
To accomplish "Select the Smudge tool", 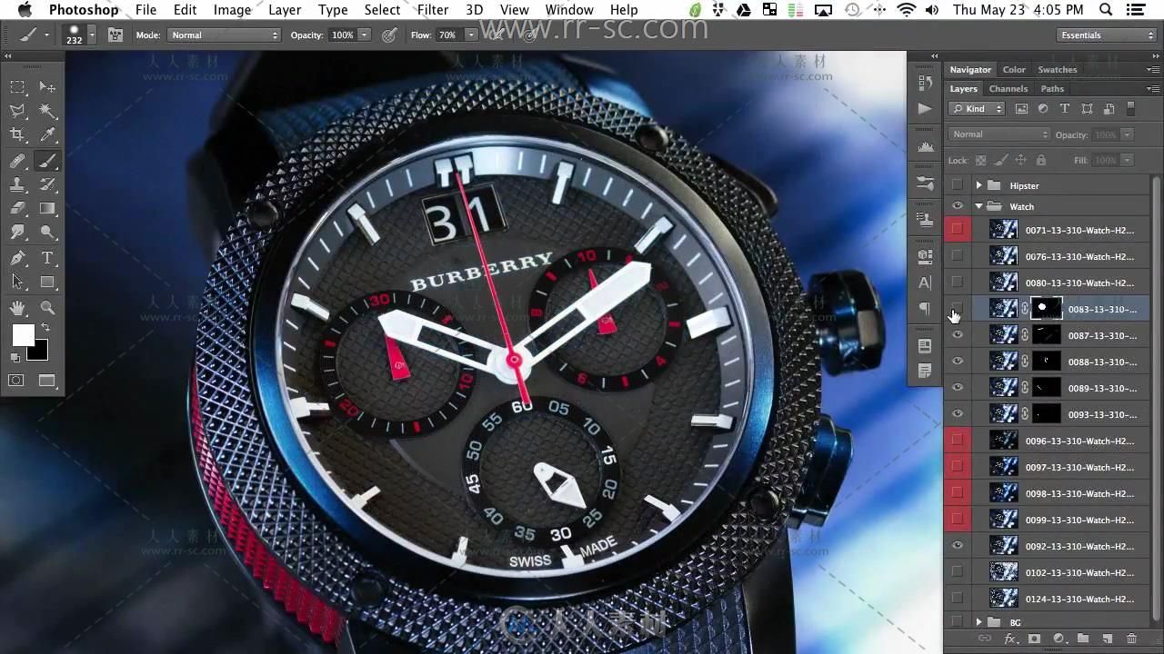I will tap(17, 233).
